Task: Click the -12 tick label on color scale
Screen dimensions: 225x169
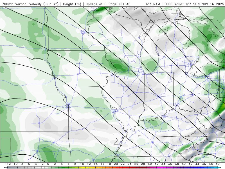Action: click(7, 164)
